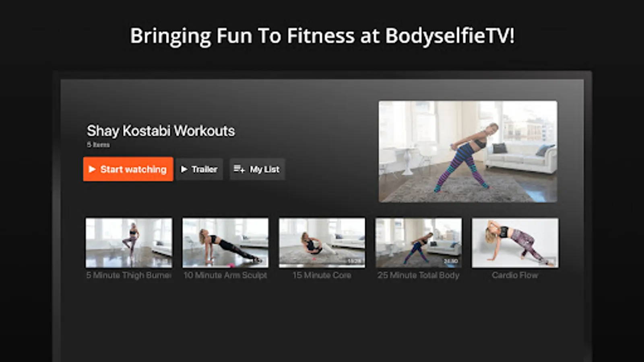Click the duration badge on 15 Minute Core
Image resolution: width=644 pixels, height=362 pixels.
355,261
